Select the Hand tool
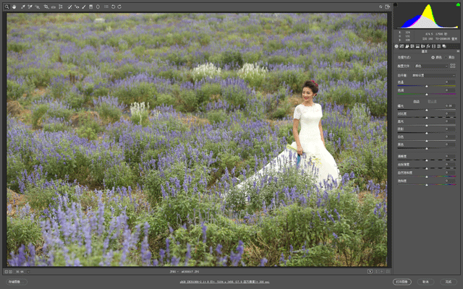 pyautogui.click(x=14, y=7)
